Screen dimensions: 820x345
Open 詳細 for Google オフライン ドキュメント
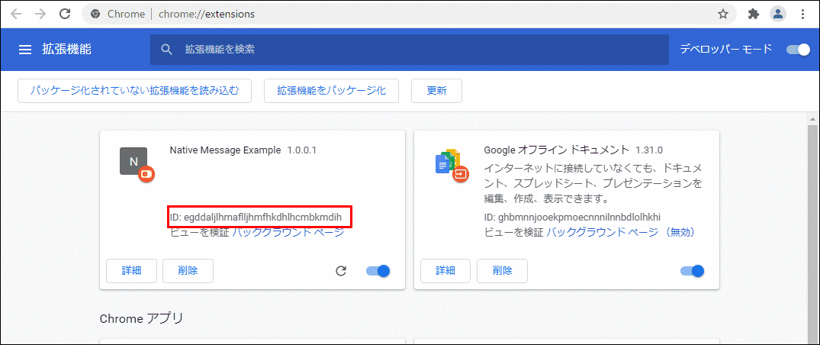tap(445, 271)
